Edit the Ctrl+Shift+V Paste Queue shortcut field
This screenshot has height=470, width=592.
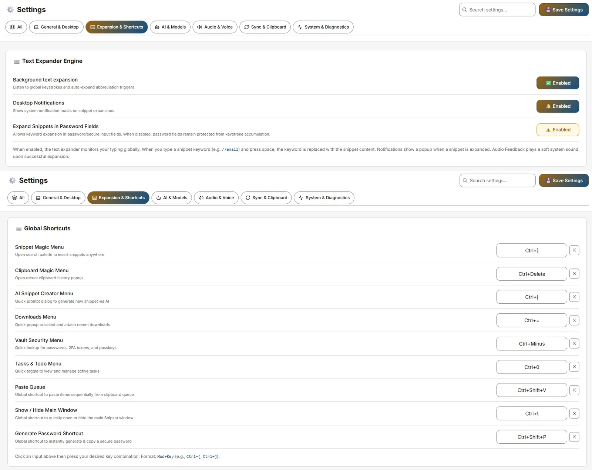pyautogui.click(x=531, y=390)
